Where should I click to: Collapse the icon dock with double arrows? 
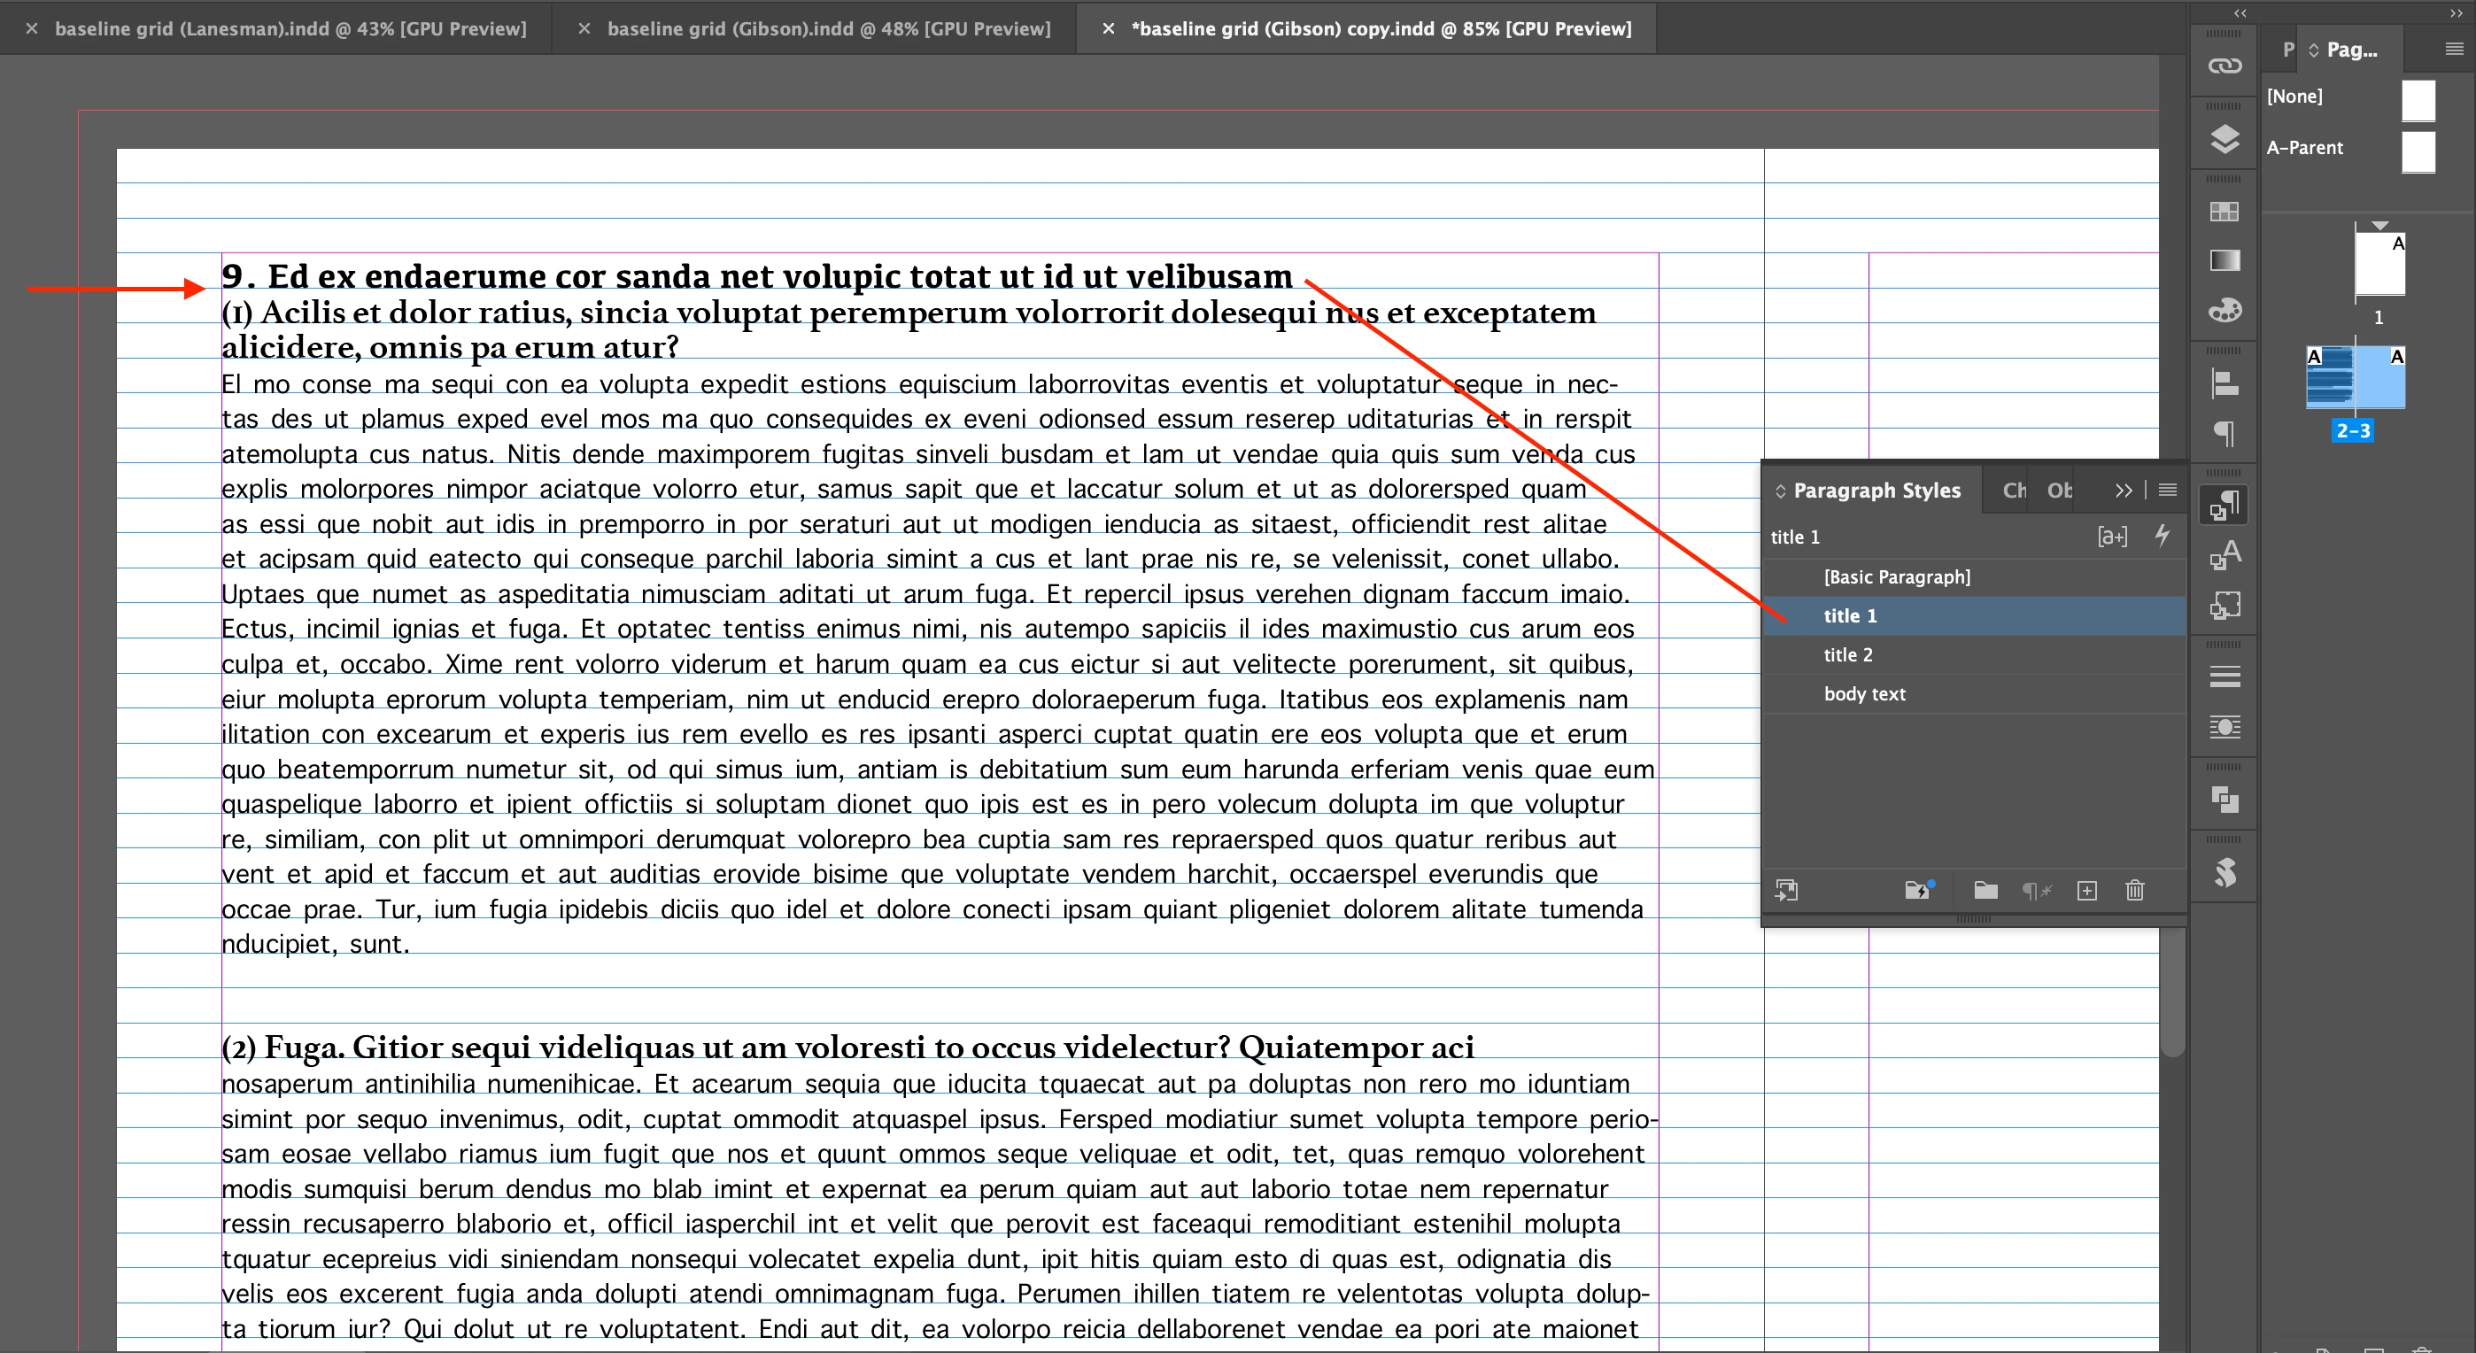pos(2240,12)
